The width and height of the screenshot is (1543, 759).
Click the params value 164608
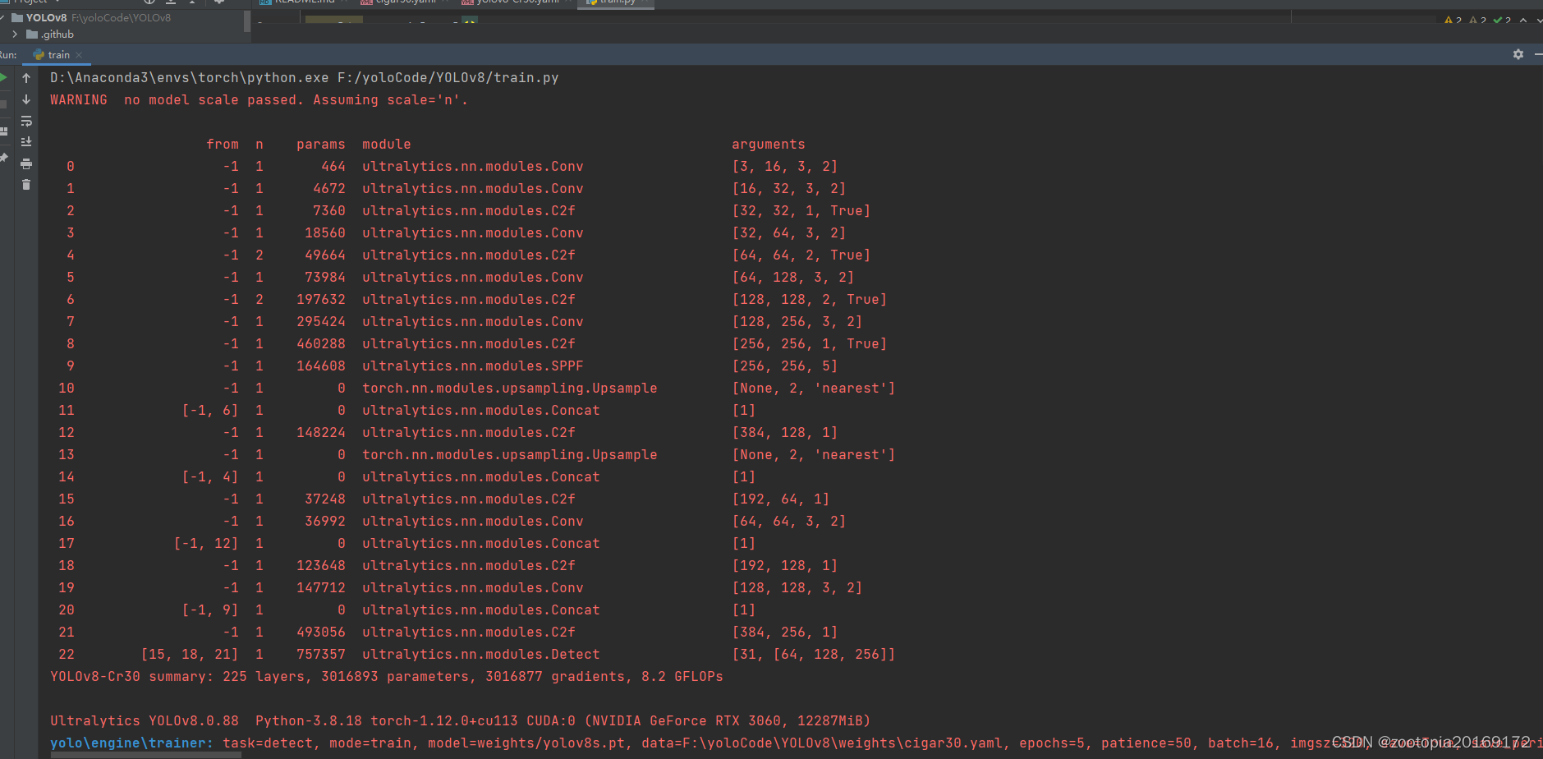point(321,366)
